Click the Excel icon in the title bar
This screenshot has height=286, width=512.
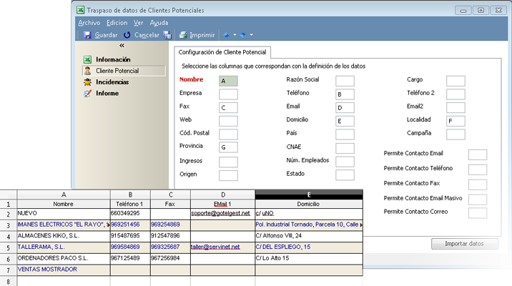80,10
